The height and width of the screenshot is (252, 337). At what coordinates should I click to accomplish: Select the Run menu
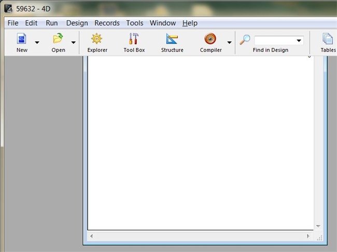coord(52,23)
